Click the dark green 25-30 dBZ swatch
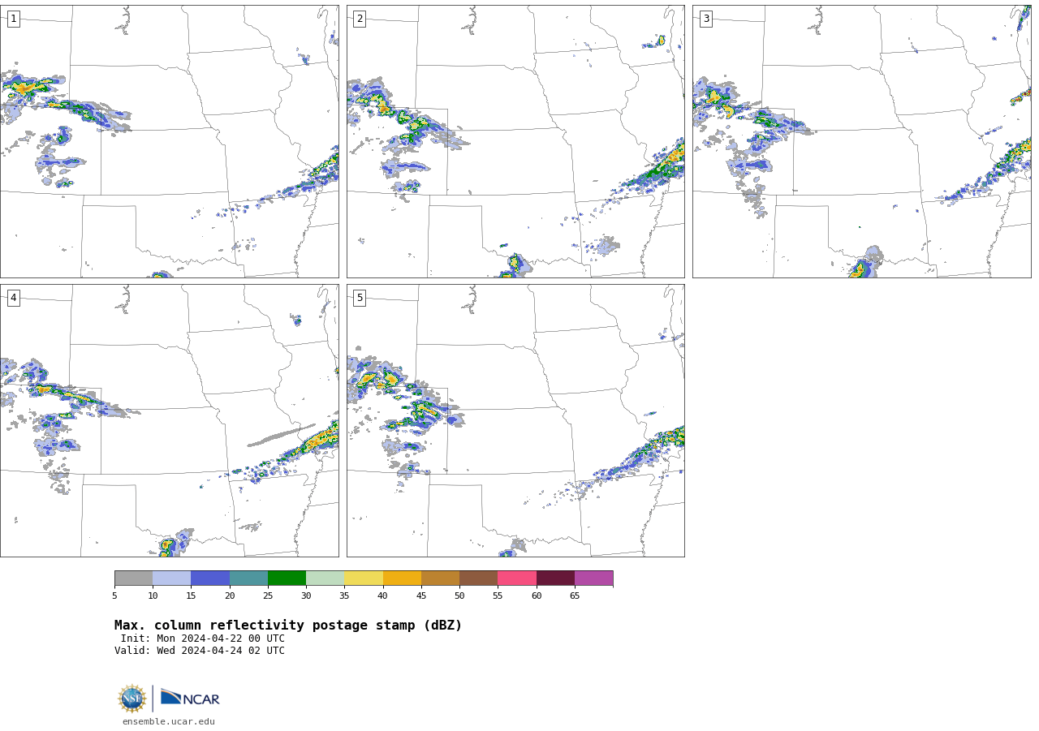 click(x=287, y=578)
